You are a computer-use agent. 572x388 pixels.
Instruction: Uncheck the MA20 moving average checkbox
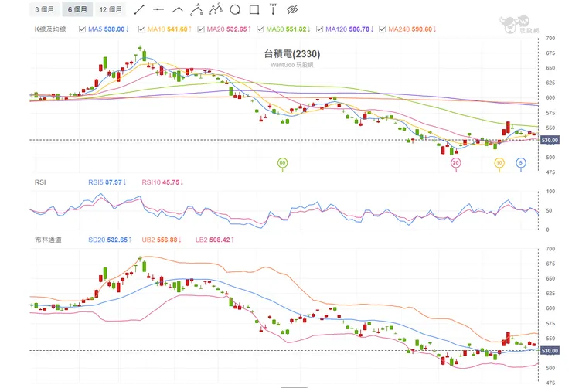point(201,29)
